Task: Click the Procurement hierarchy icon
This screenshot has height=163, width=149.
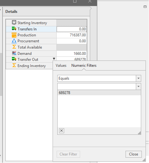Action: coord(14,41)
